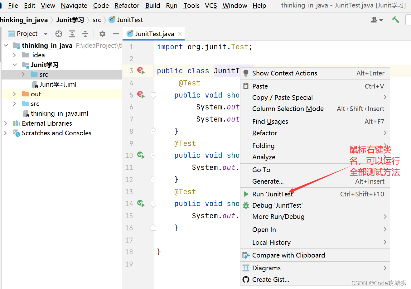Open Project panel settings gear
Viewport: 411px width, 289px height.
[x=102, y=34]
